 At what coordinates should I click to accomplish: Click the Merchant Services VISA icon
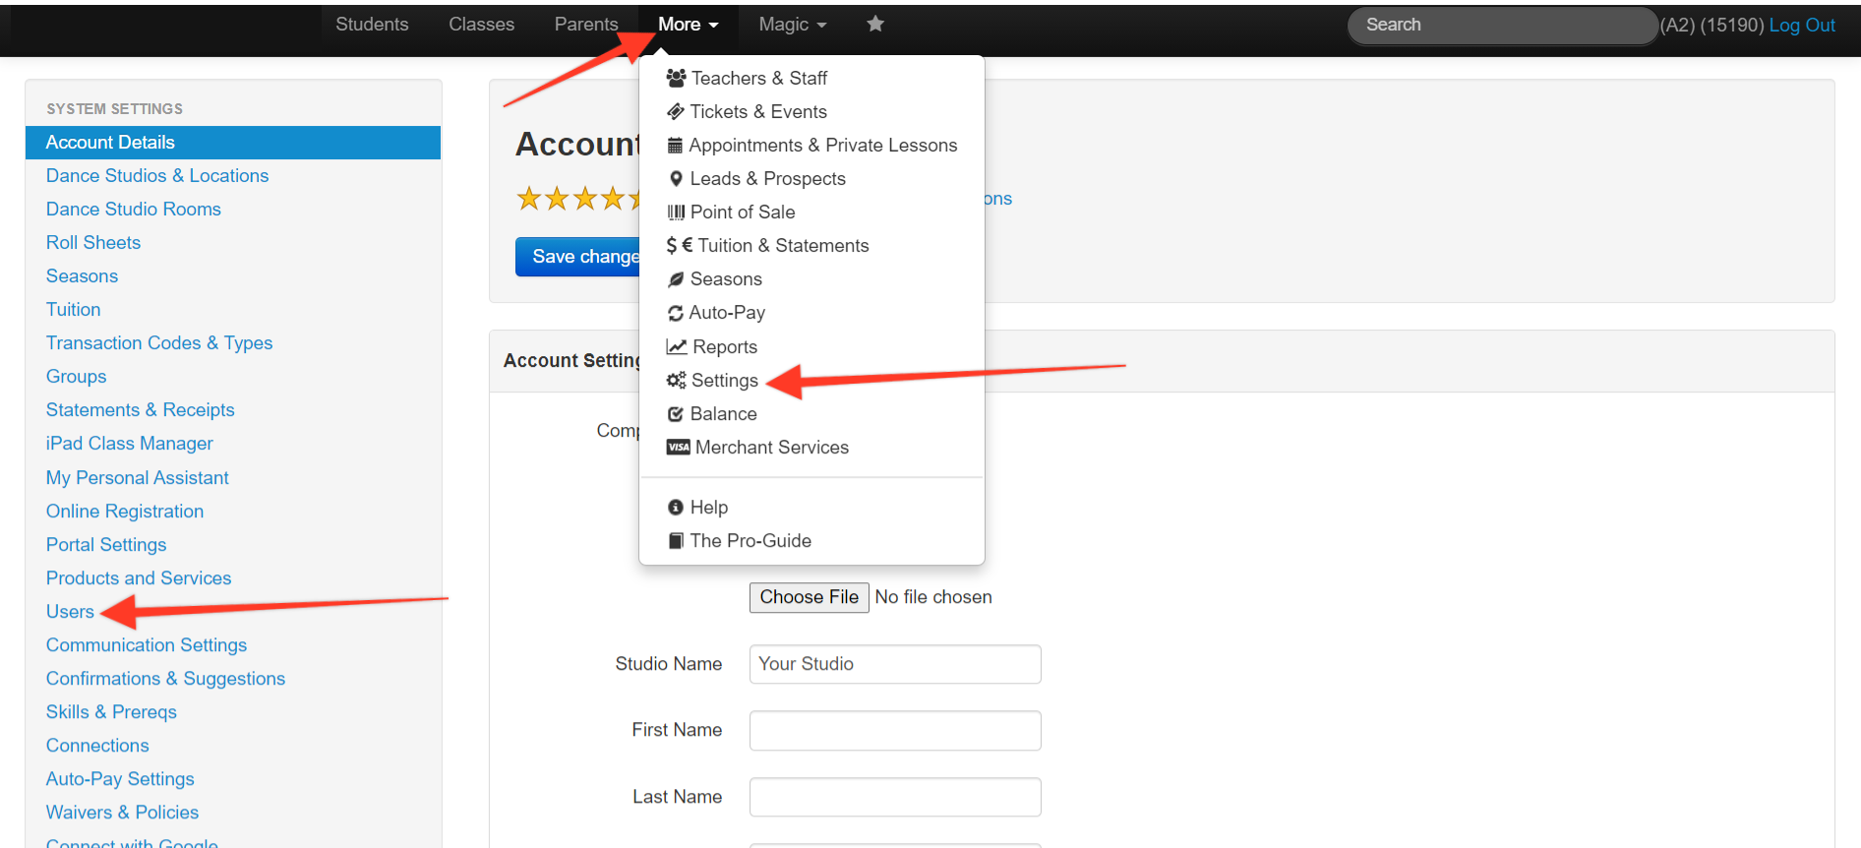point(679,448)
